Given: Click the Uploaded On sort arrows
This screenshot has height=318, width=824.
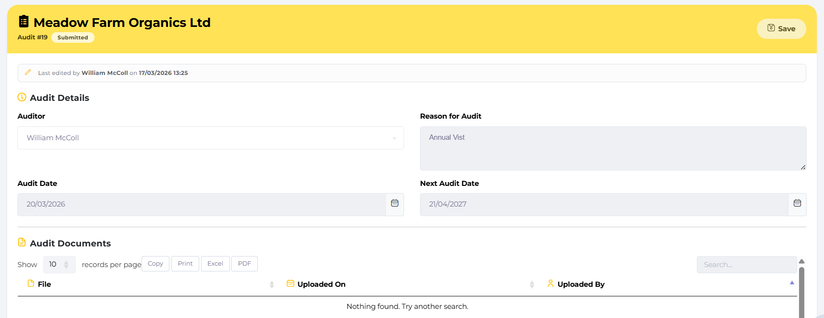Looking at the screenshot, I should tap(532, 284).
